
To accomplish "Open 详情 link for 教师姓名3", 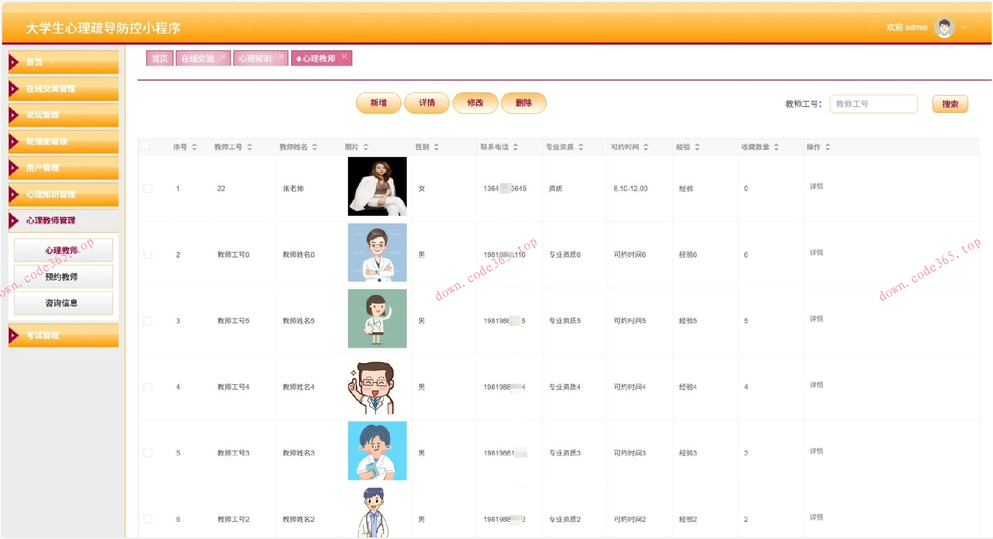I will coord(817,451).
